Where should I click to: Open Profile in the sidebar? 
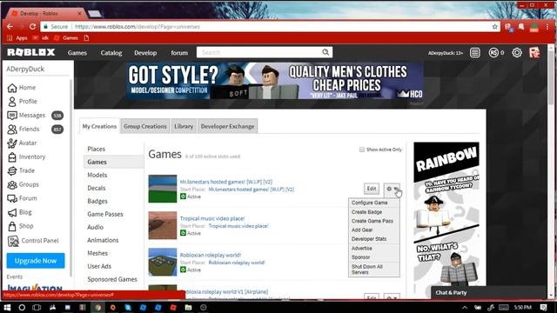point(23,102)
